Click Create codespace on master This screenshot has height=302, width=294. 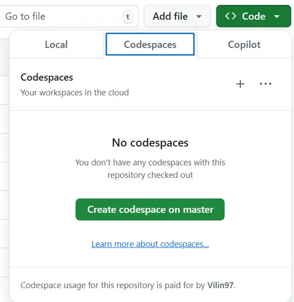(150, 210)
